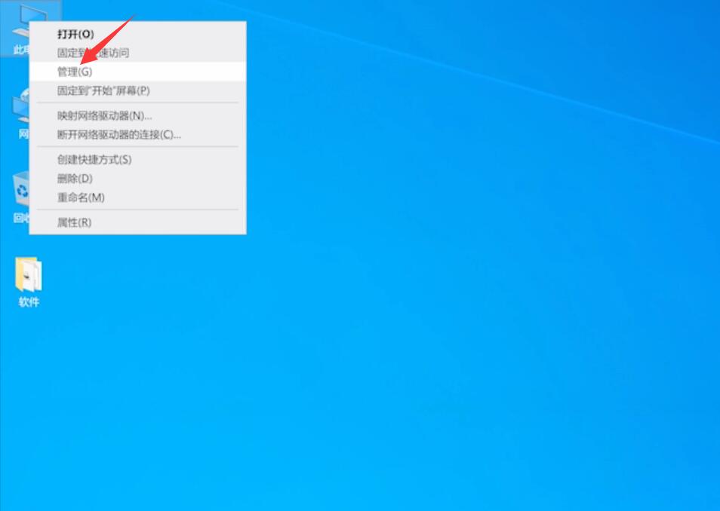Click 管理(G) in the context menu
The height and width of the screenshot is (511, 720).
click(138, 72)
